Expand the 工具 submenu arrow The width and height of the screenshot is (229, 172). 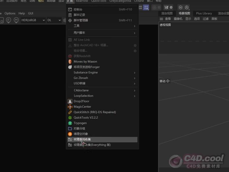pos(135,26)
